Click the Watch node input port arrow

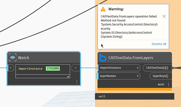pyautogui.click(x=11, y=68)
